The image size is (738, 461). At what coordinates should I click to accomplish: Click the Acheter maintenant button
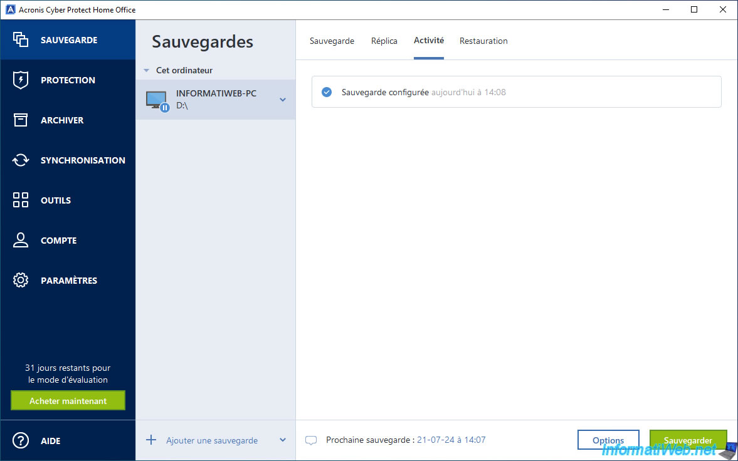[68, 401]
